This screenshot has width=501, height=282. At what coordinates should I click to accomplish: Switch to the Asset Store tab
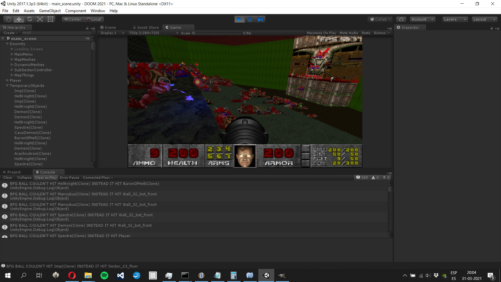[x=146, y=27]
